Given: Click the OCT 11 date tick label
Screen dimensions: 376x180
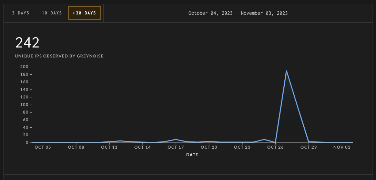Looking at the screenshot, I should click(x=109, y=147).
